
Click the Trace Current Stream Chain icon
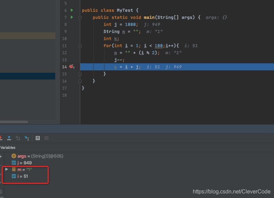(x=47, y=138)
